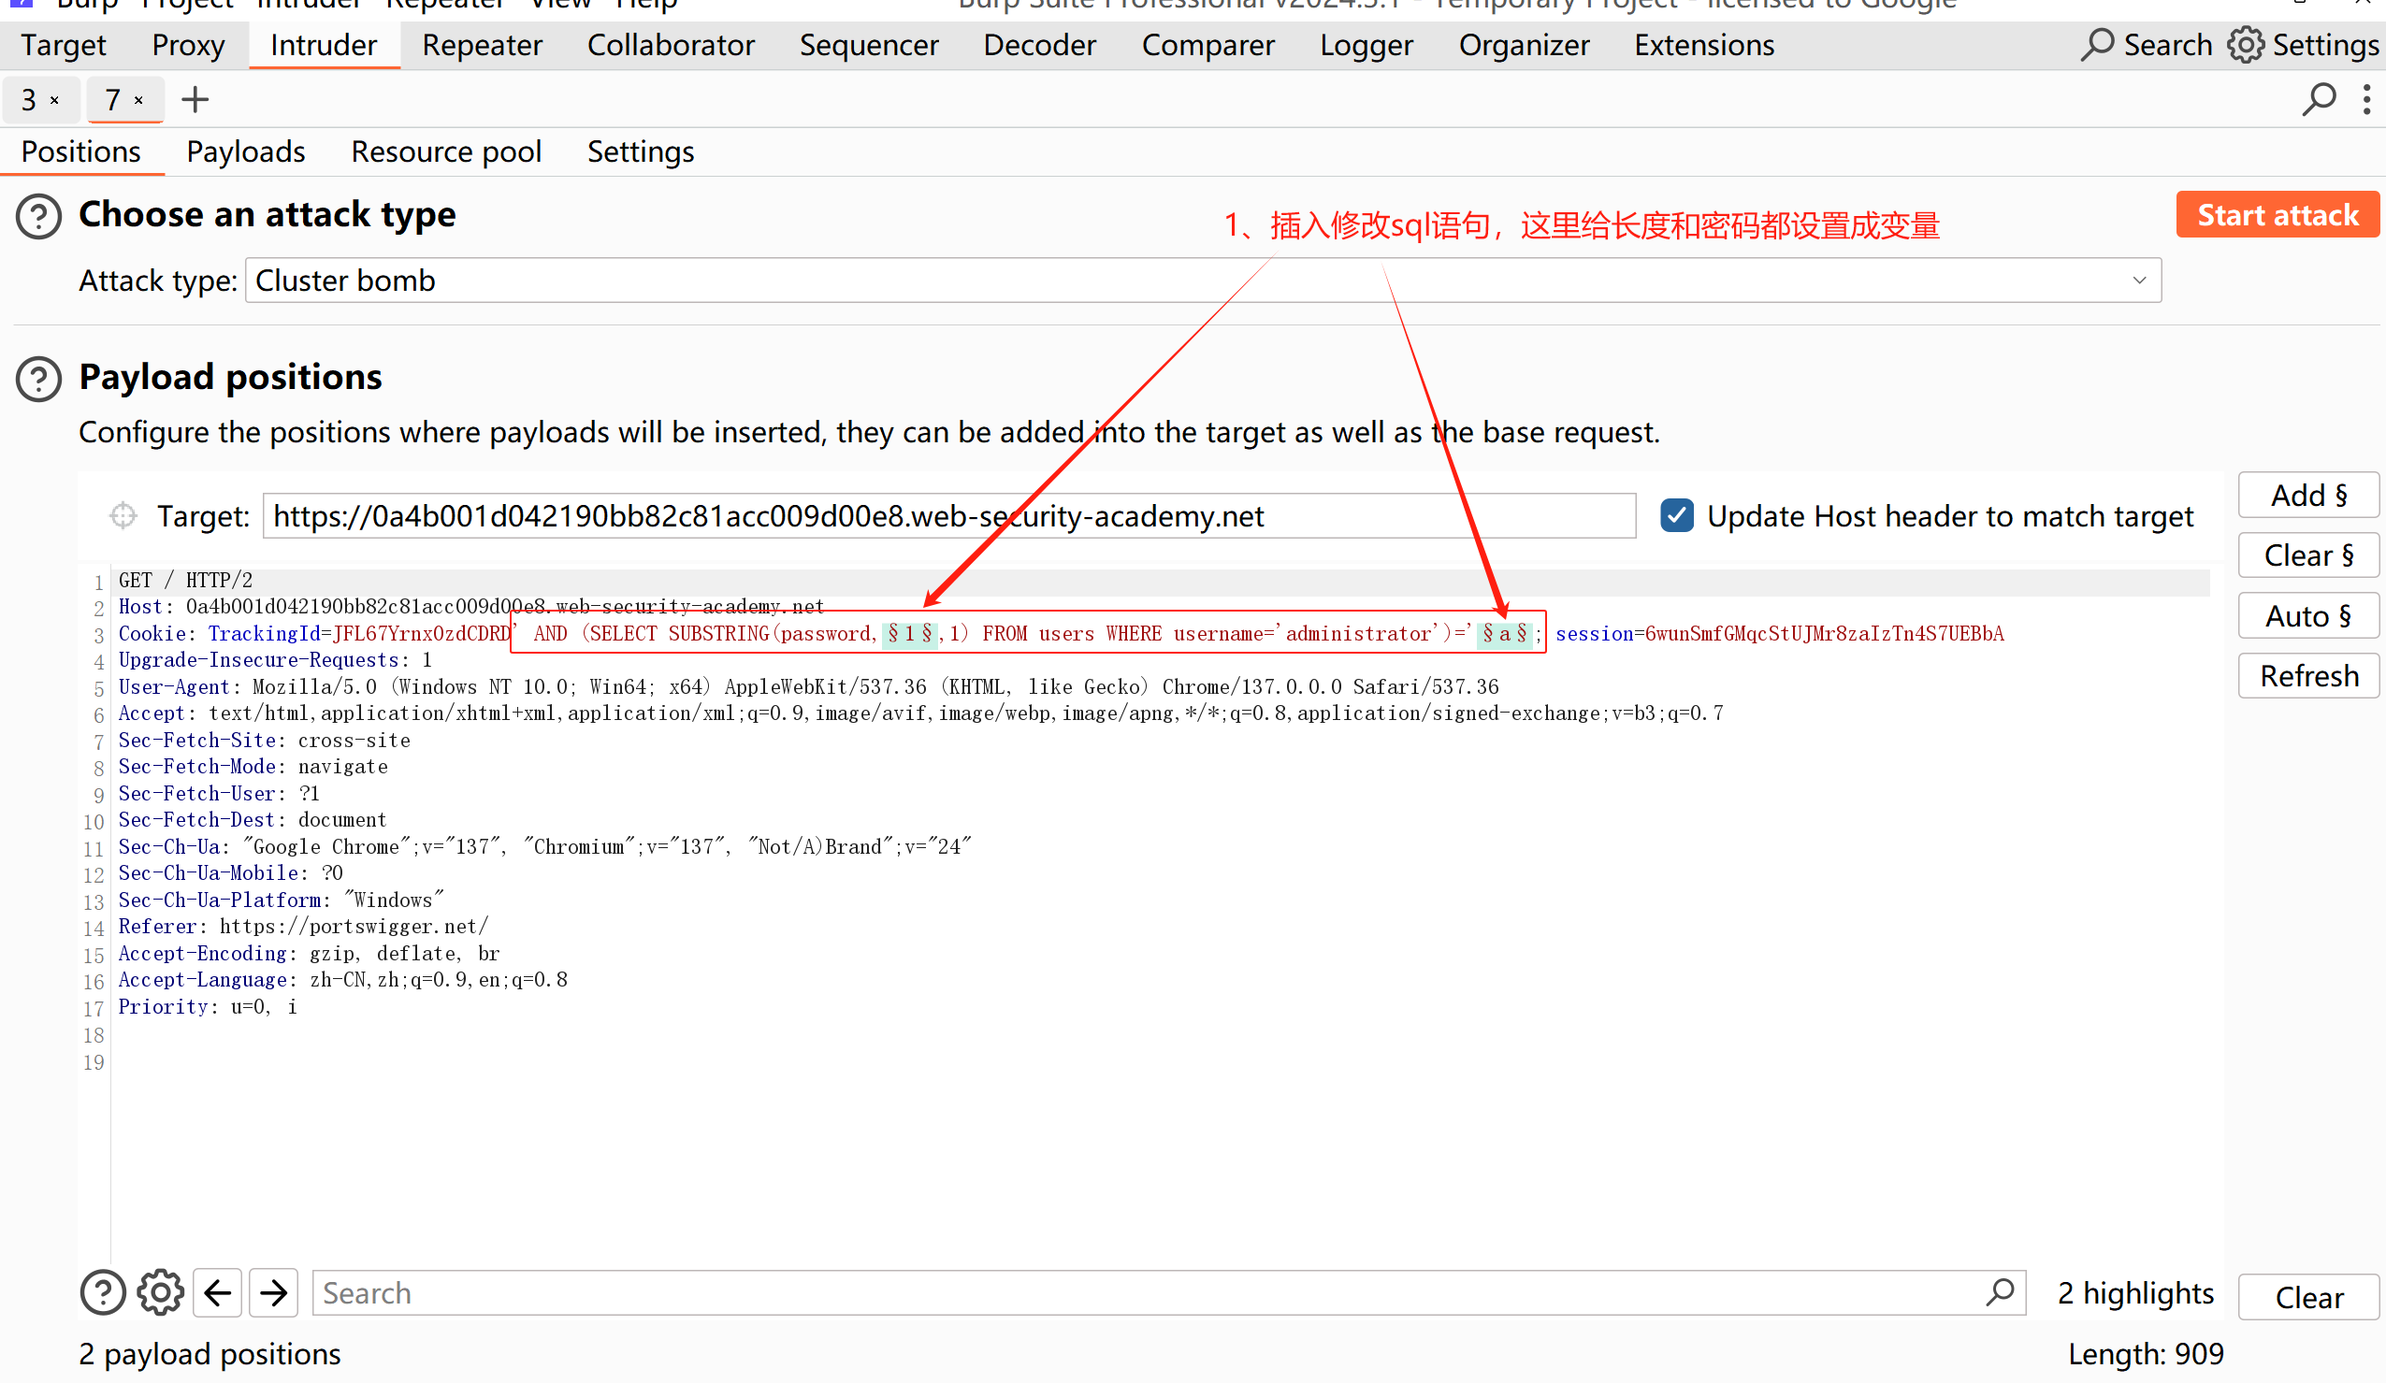Click the Auto § button

(2308, 616)
